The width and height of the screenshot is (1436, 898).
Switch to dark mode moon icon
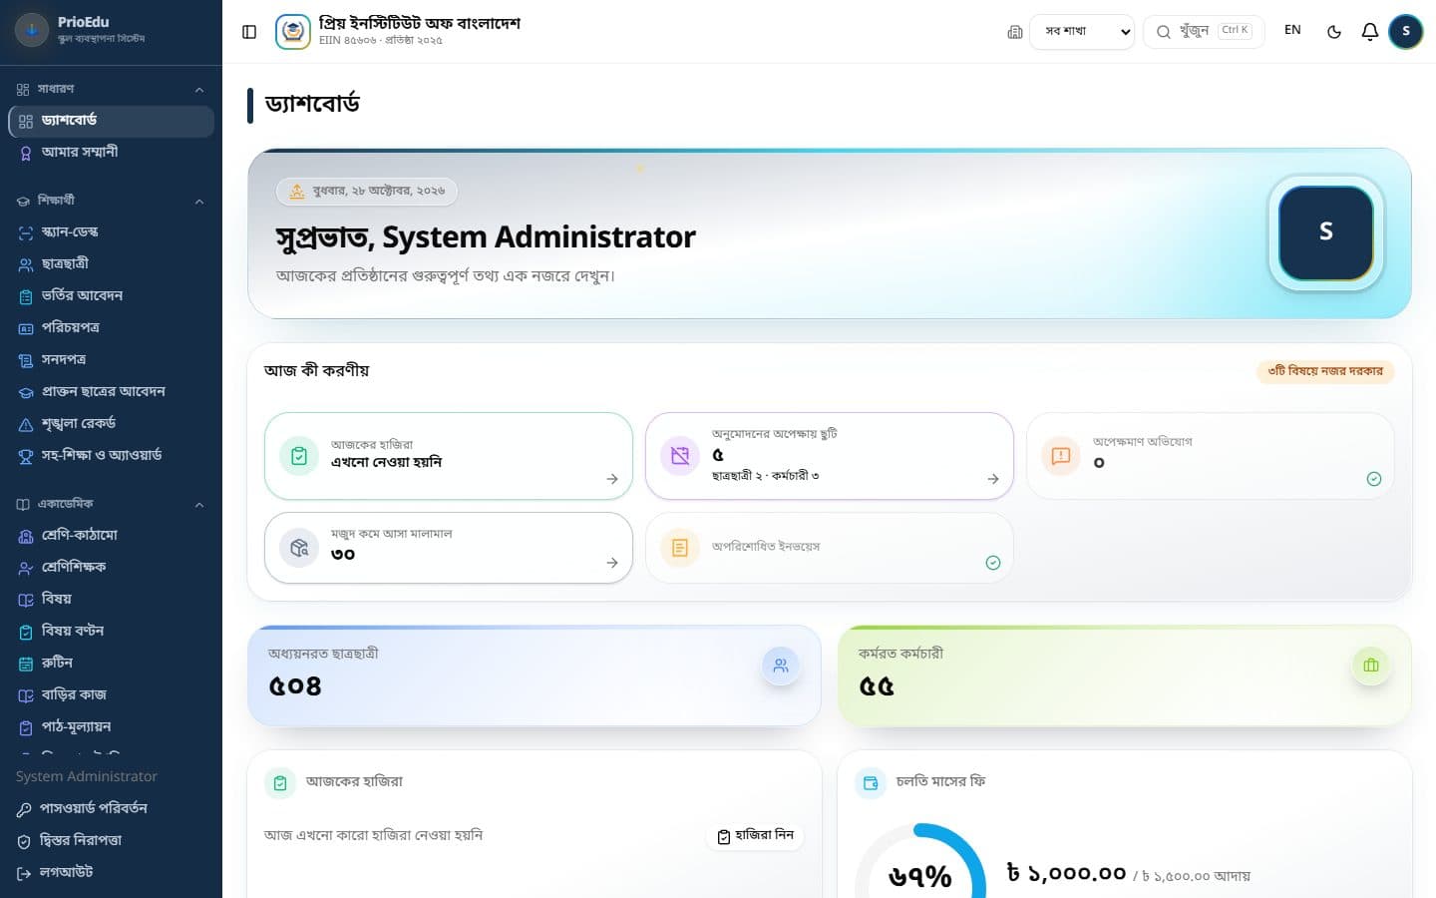point(1333,32)
